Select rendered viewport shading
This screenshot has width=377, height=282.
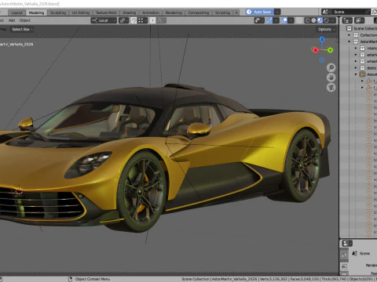click(x=326, y=20)
